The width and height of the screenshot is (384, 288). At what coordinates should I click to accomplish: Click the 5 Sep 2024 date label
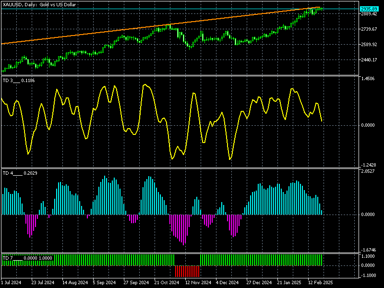[x=104, y=283]
